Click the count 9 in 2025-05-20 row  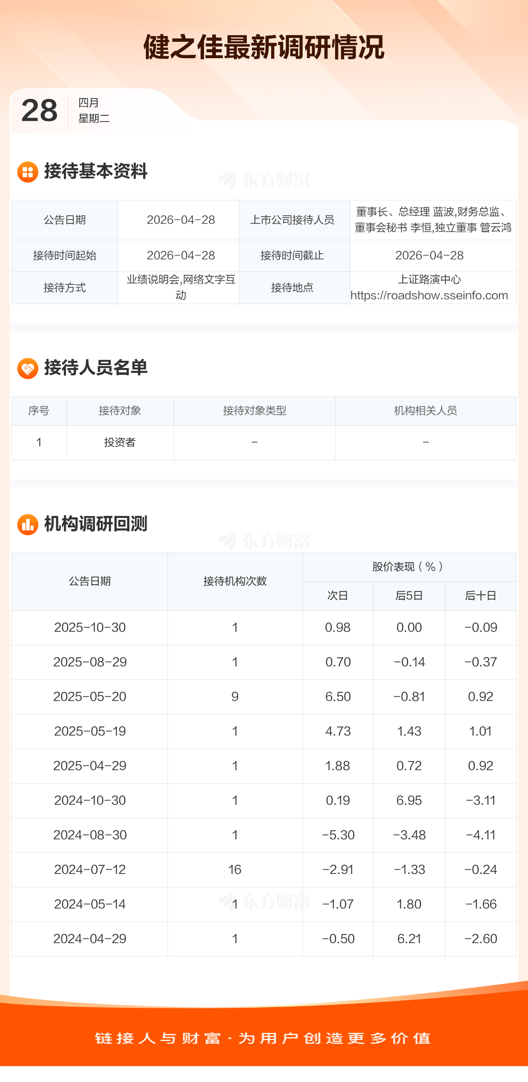click(x=235, y=697)
